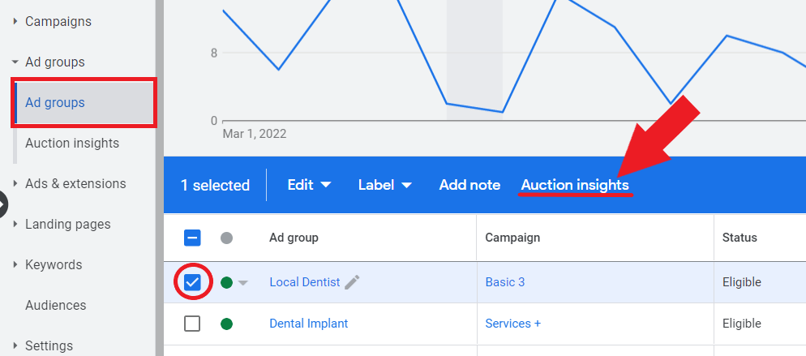
Task: Open Auction insights in the sidebar
Action: pyautogui.click(x=72, y=144)
